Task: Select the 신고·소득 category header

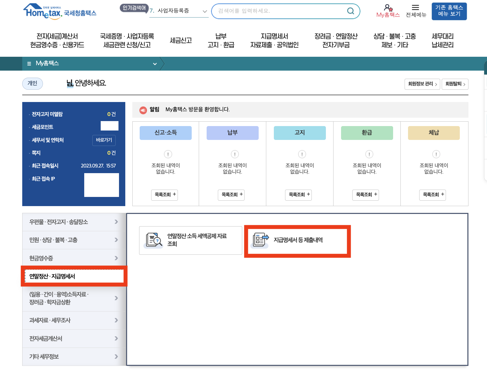Action: click(x=166, y=133)
